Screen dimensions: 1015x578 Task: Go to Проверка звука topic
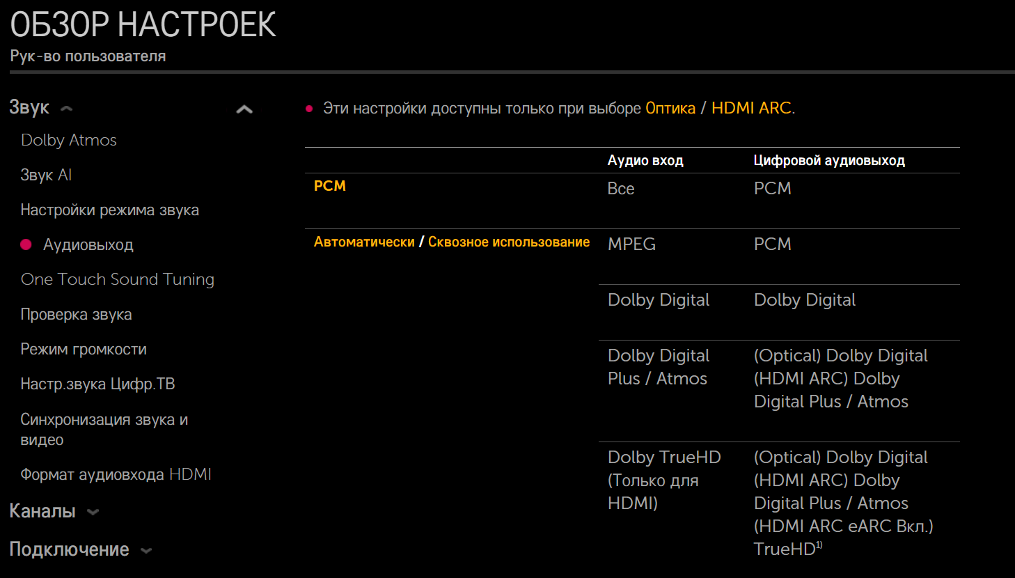pos(76,314)
